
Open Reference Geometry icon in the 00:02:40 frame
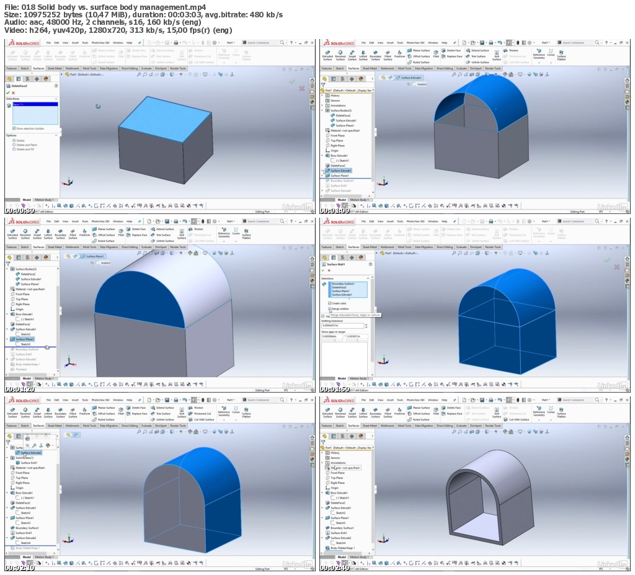click(539, 411)
